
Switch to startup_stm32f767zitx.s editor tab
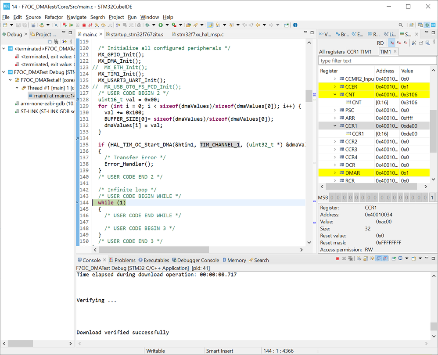point(135,34)
